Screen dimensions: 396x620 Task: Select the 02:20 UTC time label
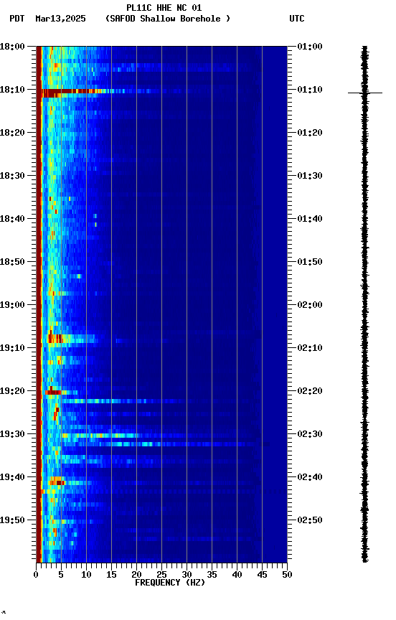[x=310, y=391]
